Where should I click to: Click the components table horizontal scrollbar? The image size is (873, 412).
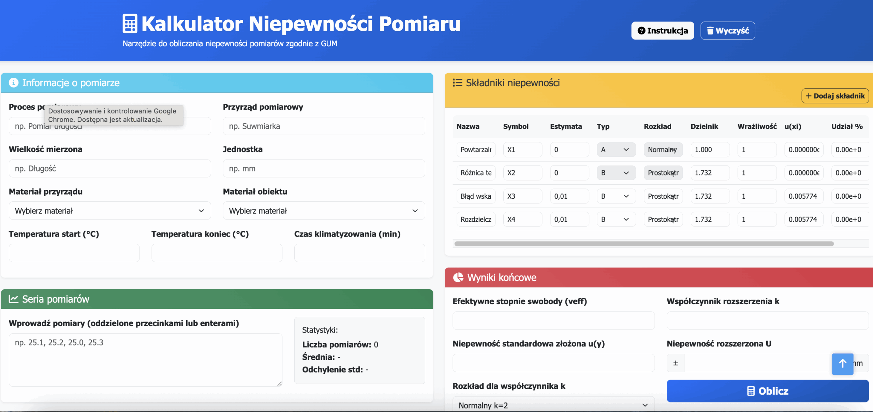point(644,244)
